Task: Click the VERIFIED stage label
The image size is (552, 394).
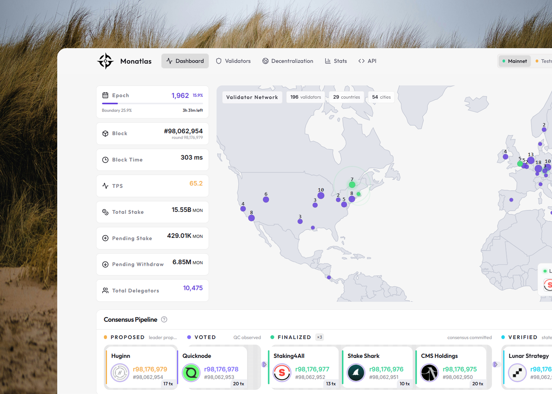Action: pyautogui.click(x=523, y=337)
